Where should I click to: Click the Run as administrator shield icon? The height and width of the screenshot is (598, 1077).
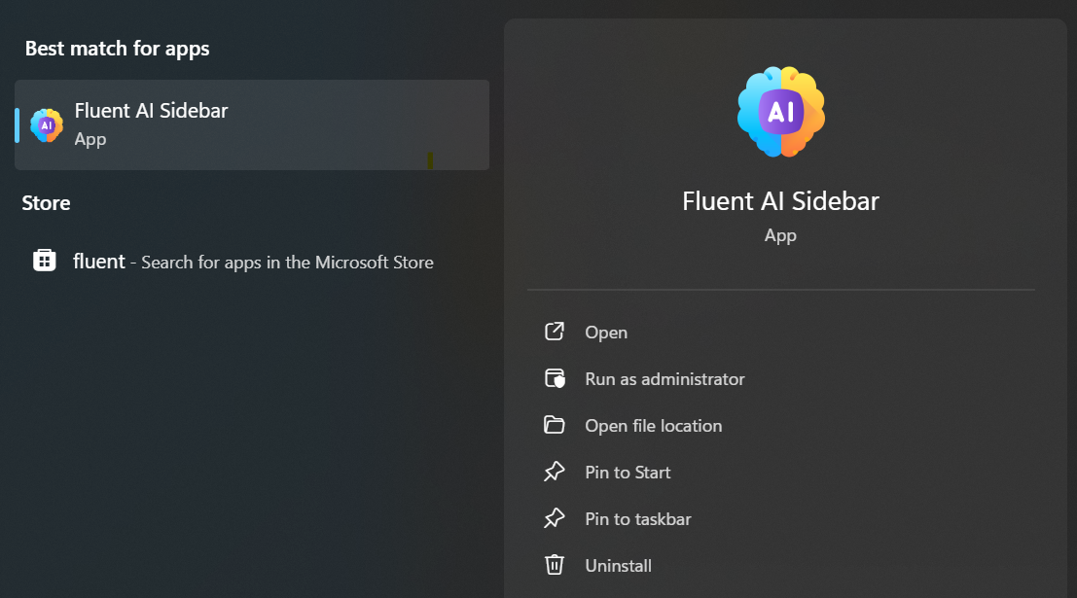554,378
